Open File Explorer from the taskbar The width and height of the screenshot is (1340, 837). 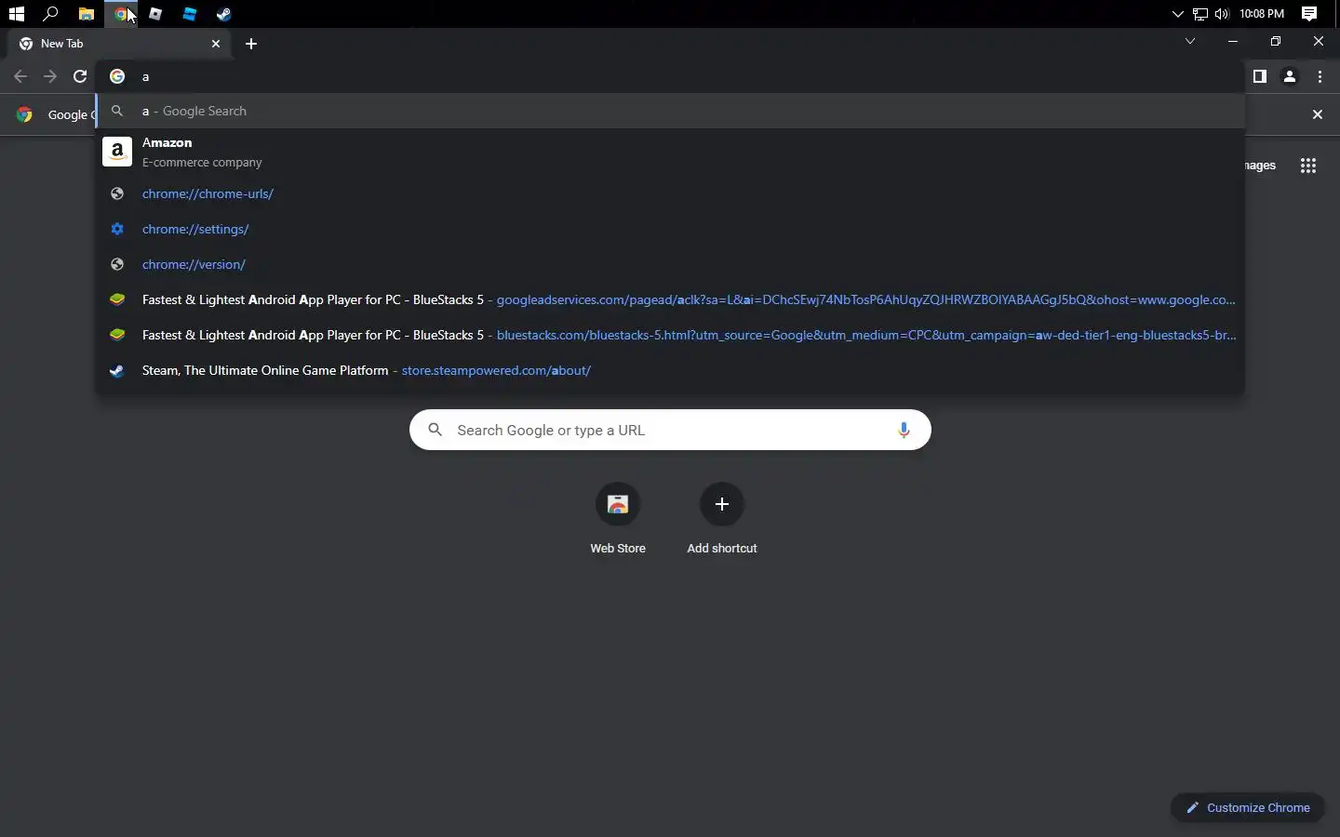tap(86, 14)
